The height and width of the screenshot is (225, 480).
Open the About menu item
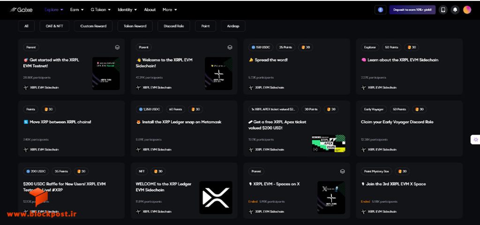150,10
